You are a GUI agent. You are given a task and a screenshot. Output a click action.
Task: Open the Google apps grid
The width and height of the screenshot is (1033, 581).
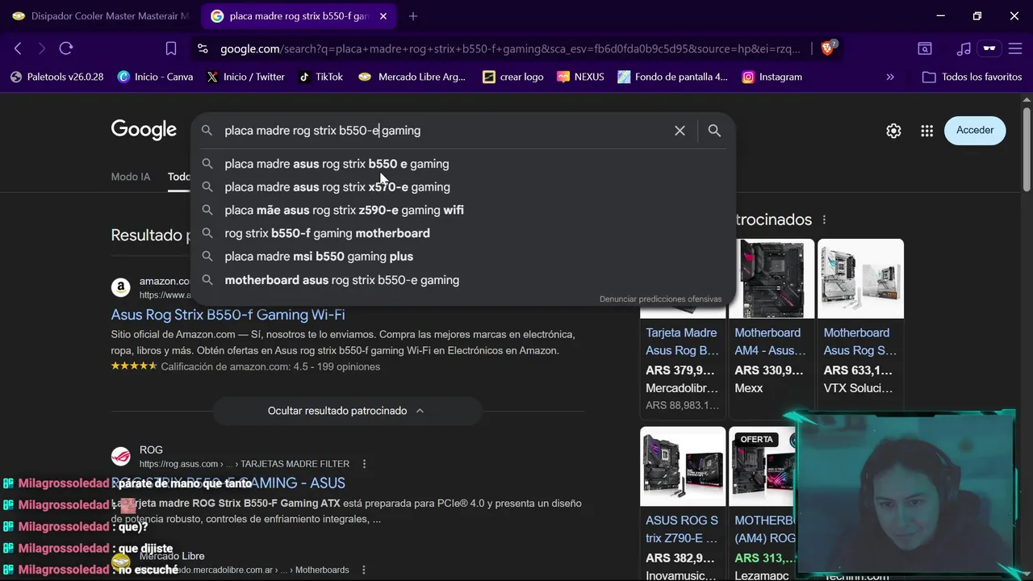coord(926,131)
